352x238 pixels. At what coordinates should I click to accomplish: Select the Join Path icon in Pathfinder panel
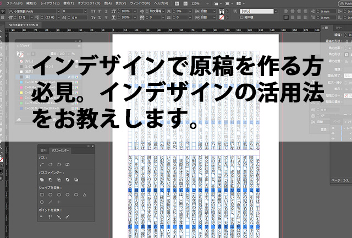tap(42, 165)
